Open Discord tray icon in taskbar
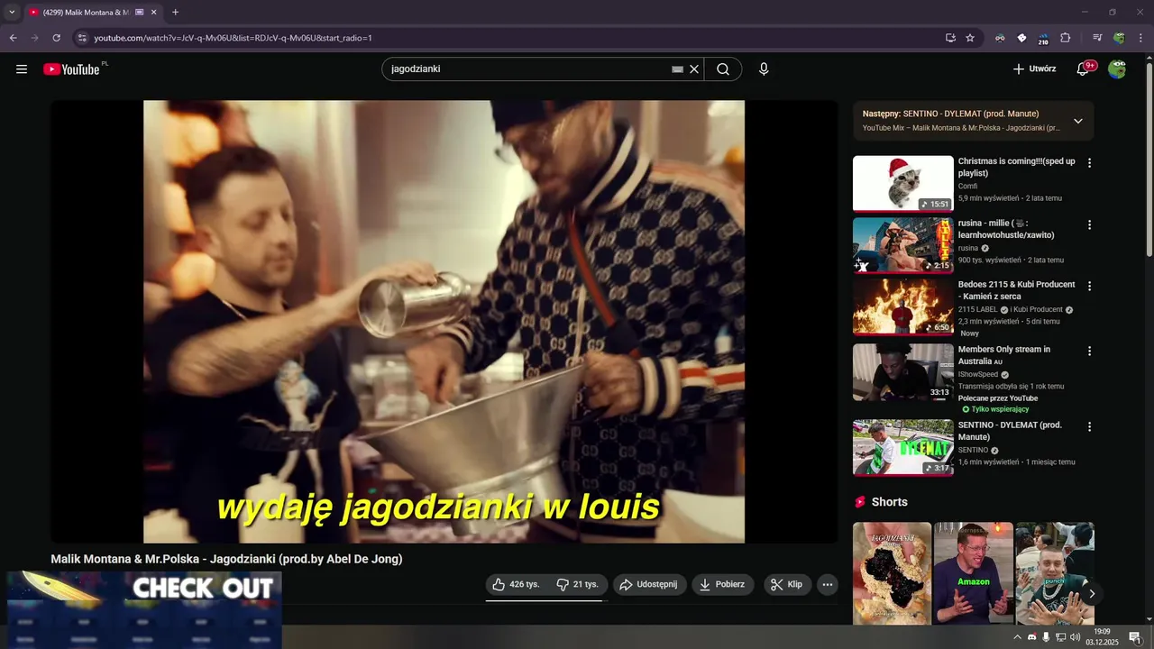The height and width of the screenshot is (649, 1154). pyautogui.click(x=1032, y=637)
